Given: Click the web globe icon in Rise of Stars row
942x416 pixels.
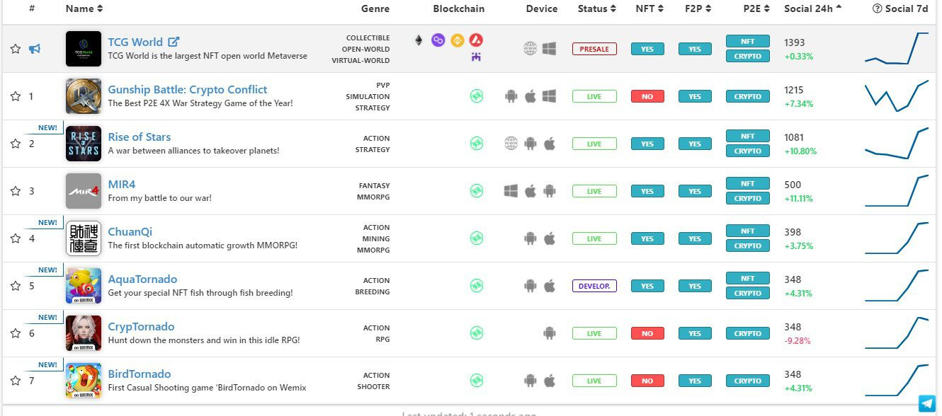Looking at the screenshot, I should point(511,144).
